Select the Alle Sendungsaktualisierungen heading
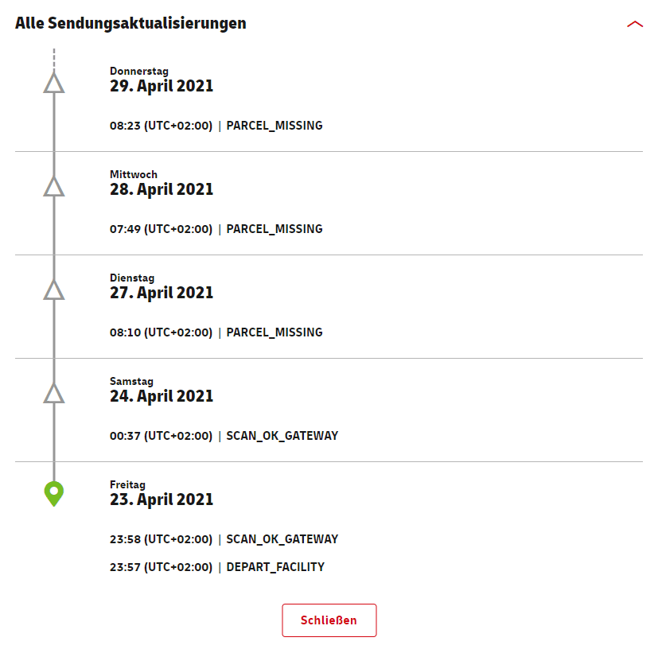The height and width of the screenshot is (653, 658). (x=130, y=23)
